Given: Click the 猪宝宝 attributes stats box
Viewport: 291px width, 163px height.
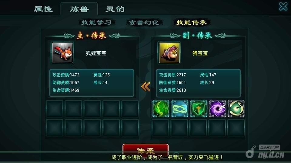Looking at the screenshot, I should click(x=198, y=83).
